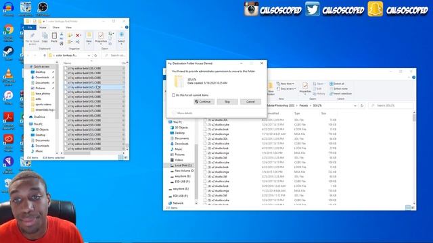The height and width of the screenshot is (243, 433).
Task: Open address history dropdown in left window
Action: (89, 55)
